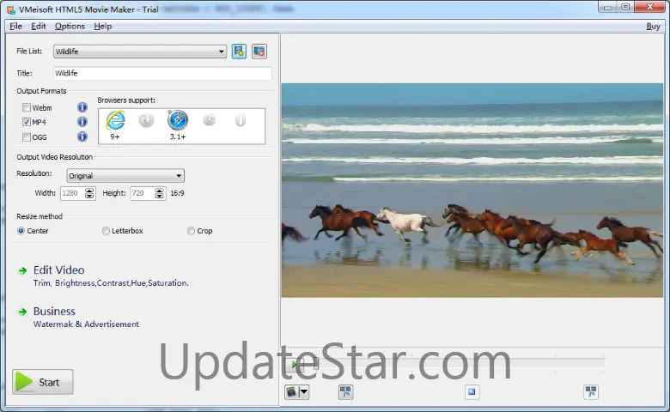
Task: Click the Output Video Resolution heading
Action: tap(54, 157)
